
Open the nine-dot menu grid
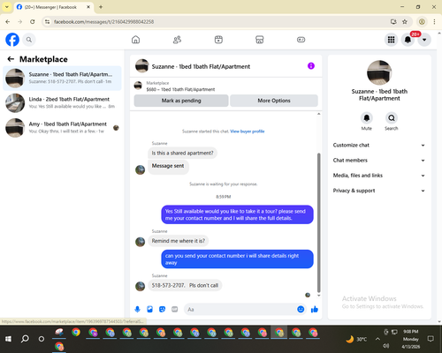(x=391, y=40)
